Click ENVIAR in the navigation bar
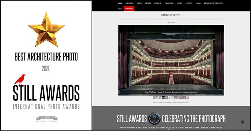 pyautogui.click(x=198, y=3)
